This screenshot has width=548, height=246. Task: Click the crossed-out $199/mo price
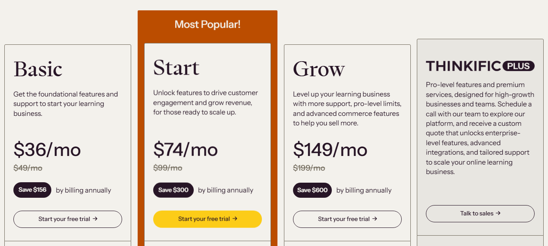(309, 168)
